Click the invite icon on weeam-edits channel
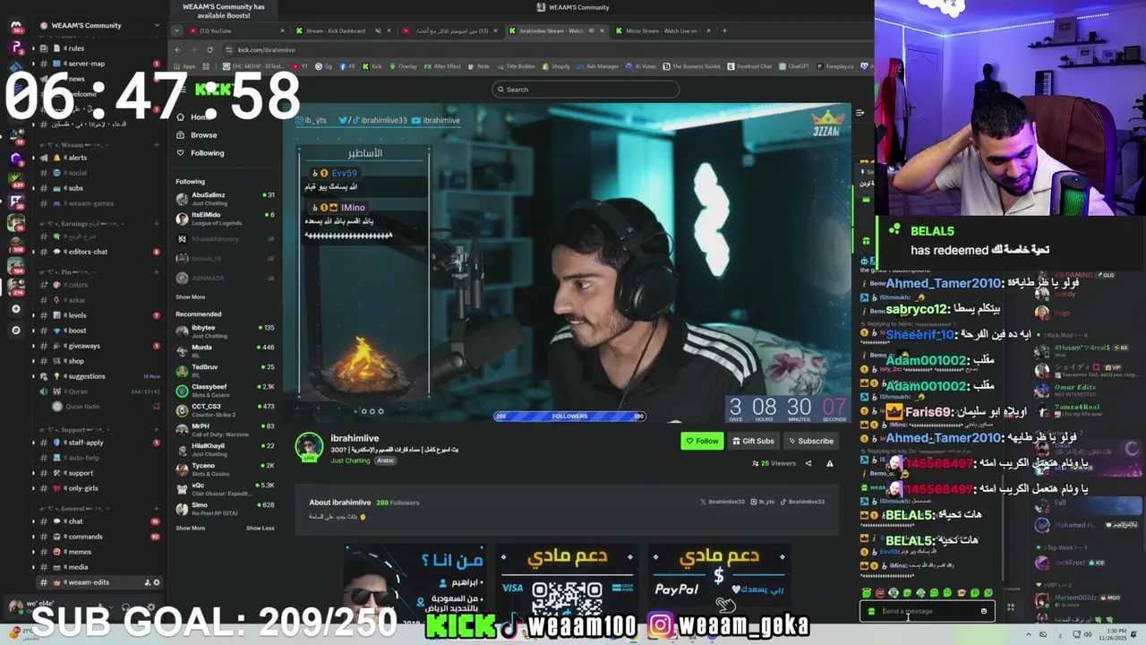The height and width of the screenshot is (645, 1146). (148, 582)
